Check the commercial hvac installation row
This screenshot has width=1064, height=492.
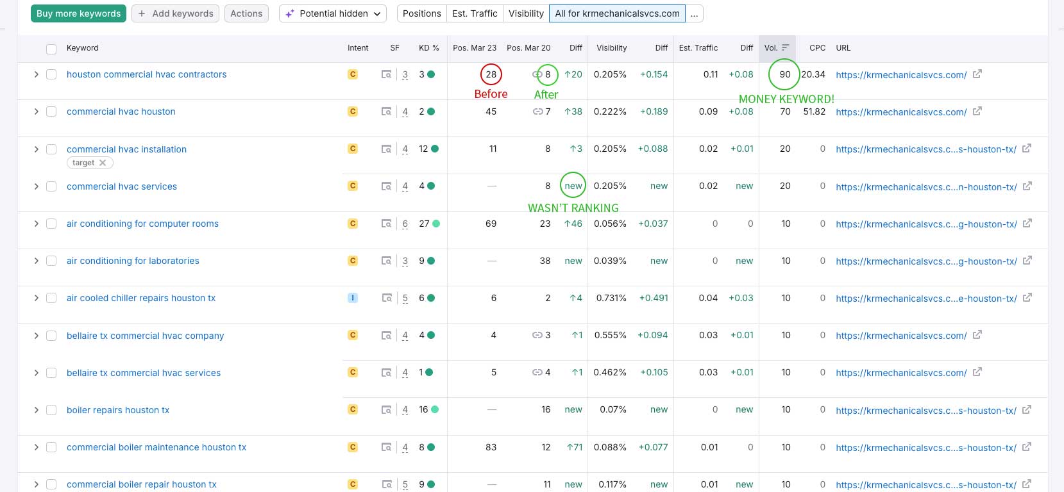51,149
